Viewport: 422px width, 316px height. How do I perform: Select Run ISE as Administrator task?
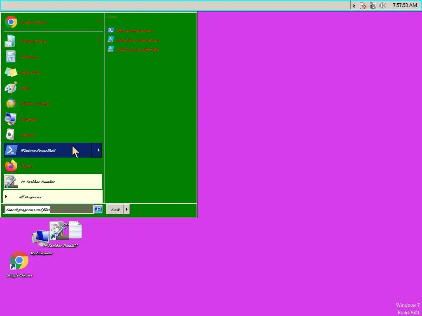pyautogui.click(x=134, y=40)
